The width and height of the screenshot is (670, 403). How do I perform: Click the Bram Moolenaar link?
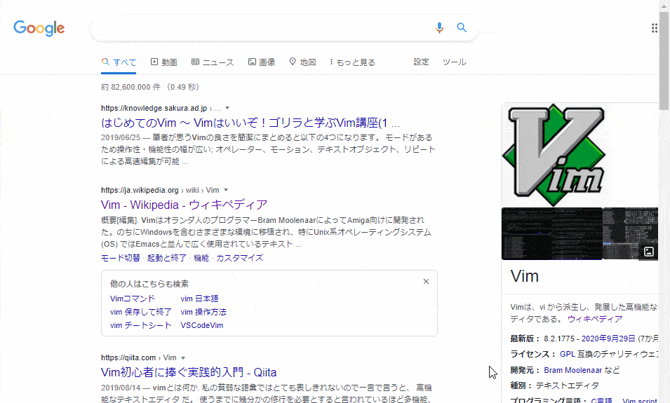[x=572, y=370]
